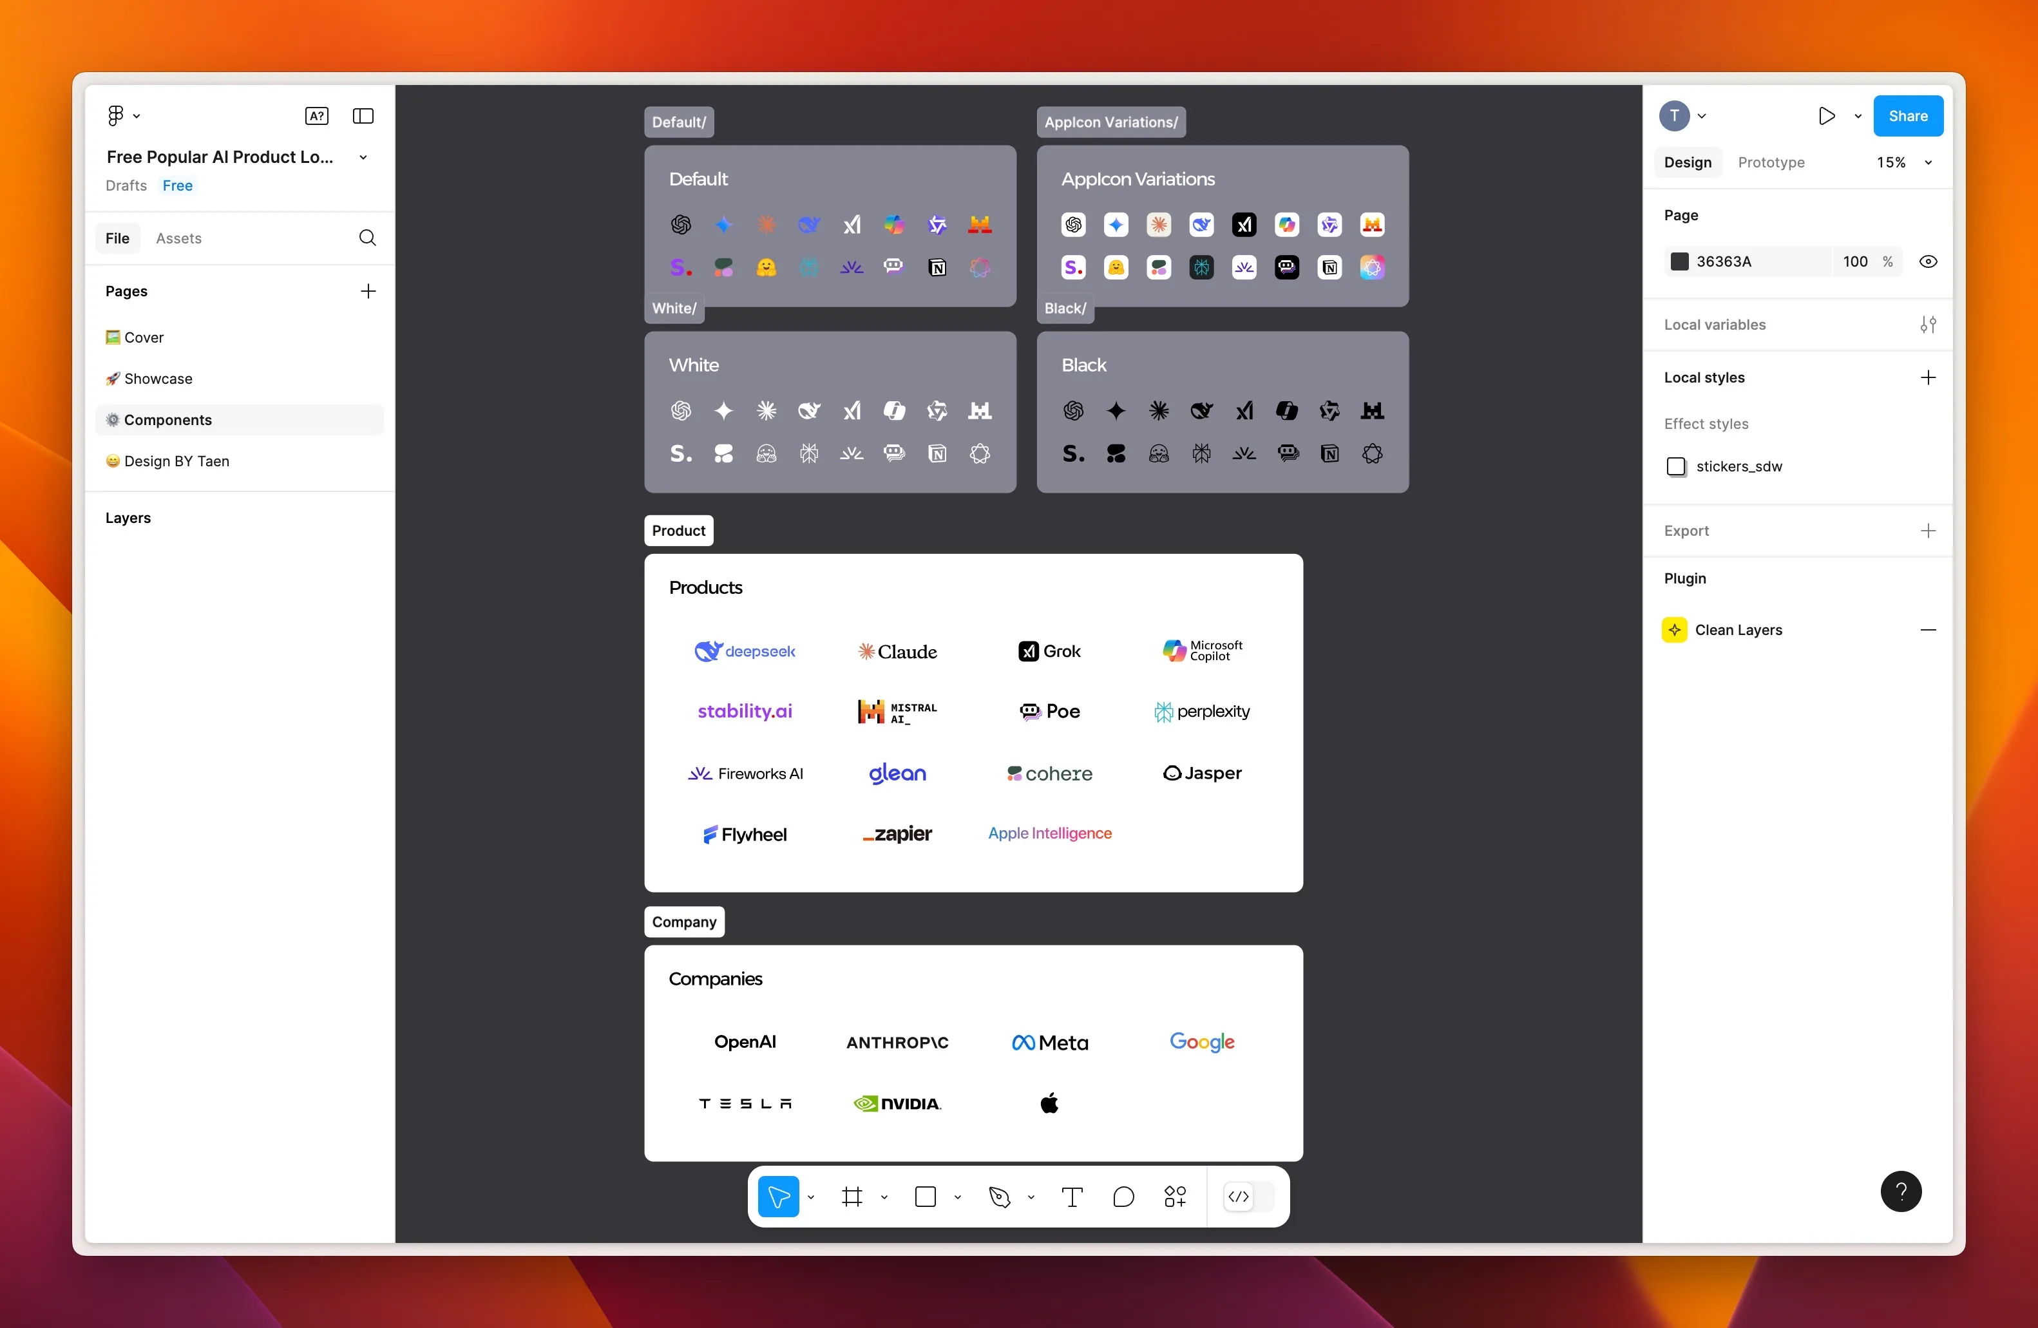Open the Actions tool in toolbar
The width and height of the screenshot is (2038, 1328).
coord(1175,1196)
